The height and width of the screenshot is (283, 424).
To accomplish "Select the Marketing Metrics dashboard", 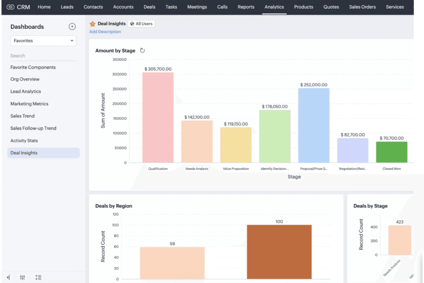I will coord(30,104).
